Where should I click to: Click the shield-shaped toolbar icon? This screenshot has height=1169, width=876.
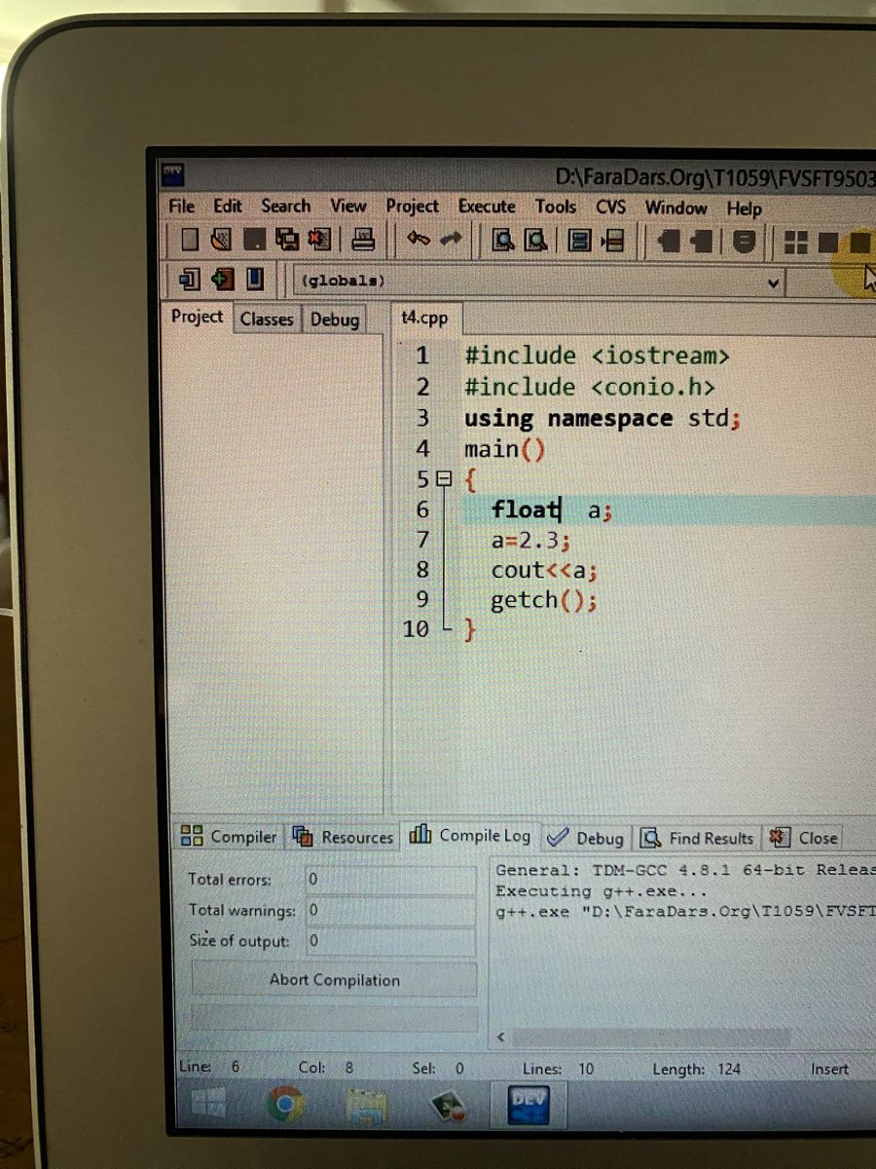point(744,242)
